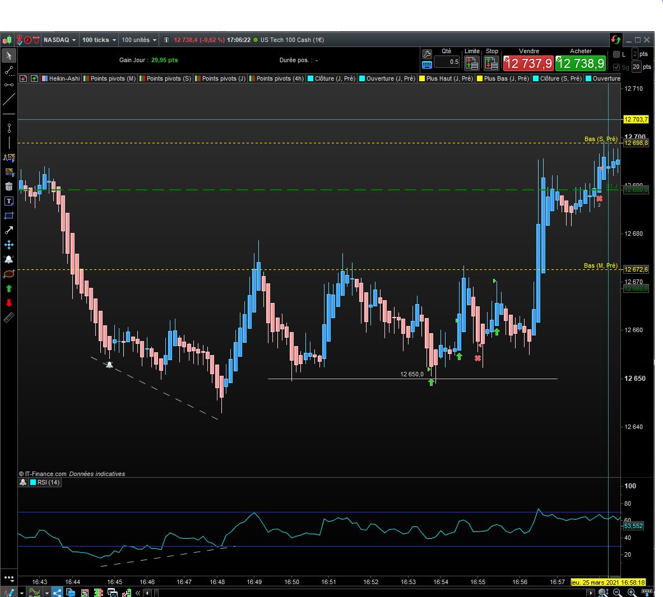Collapse bottom toolbar with double chevron
The height and width of the screenshot is (597, 663).
pyautogui.click(x=138, y=593)
